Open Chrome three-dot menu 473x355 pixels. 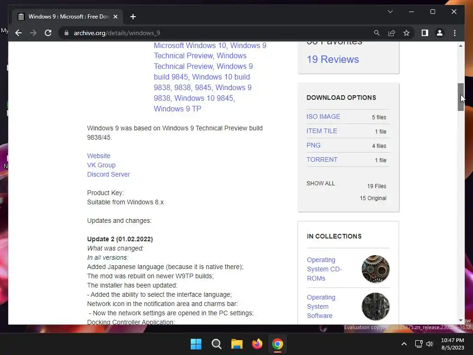click(455, 33)
